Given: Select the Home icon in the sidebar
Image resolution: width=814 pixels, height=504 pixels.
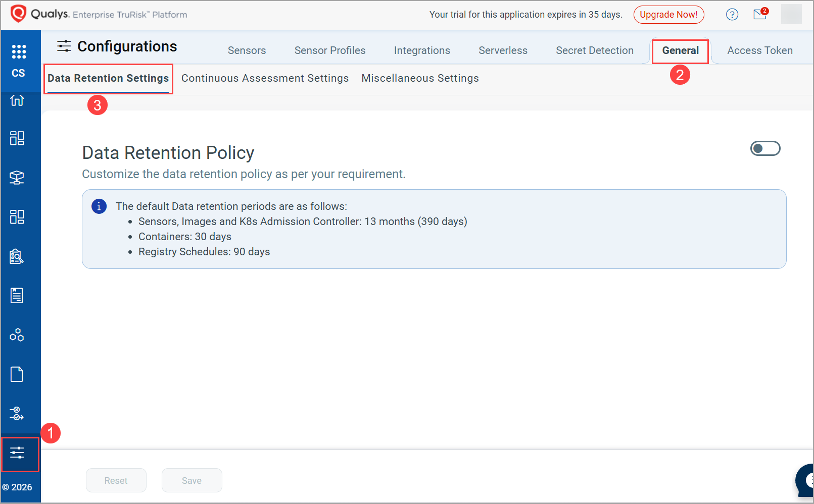Looking at the screenshot, I should (17, 100).
